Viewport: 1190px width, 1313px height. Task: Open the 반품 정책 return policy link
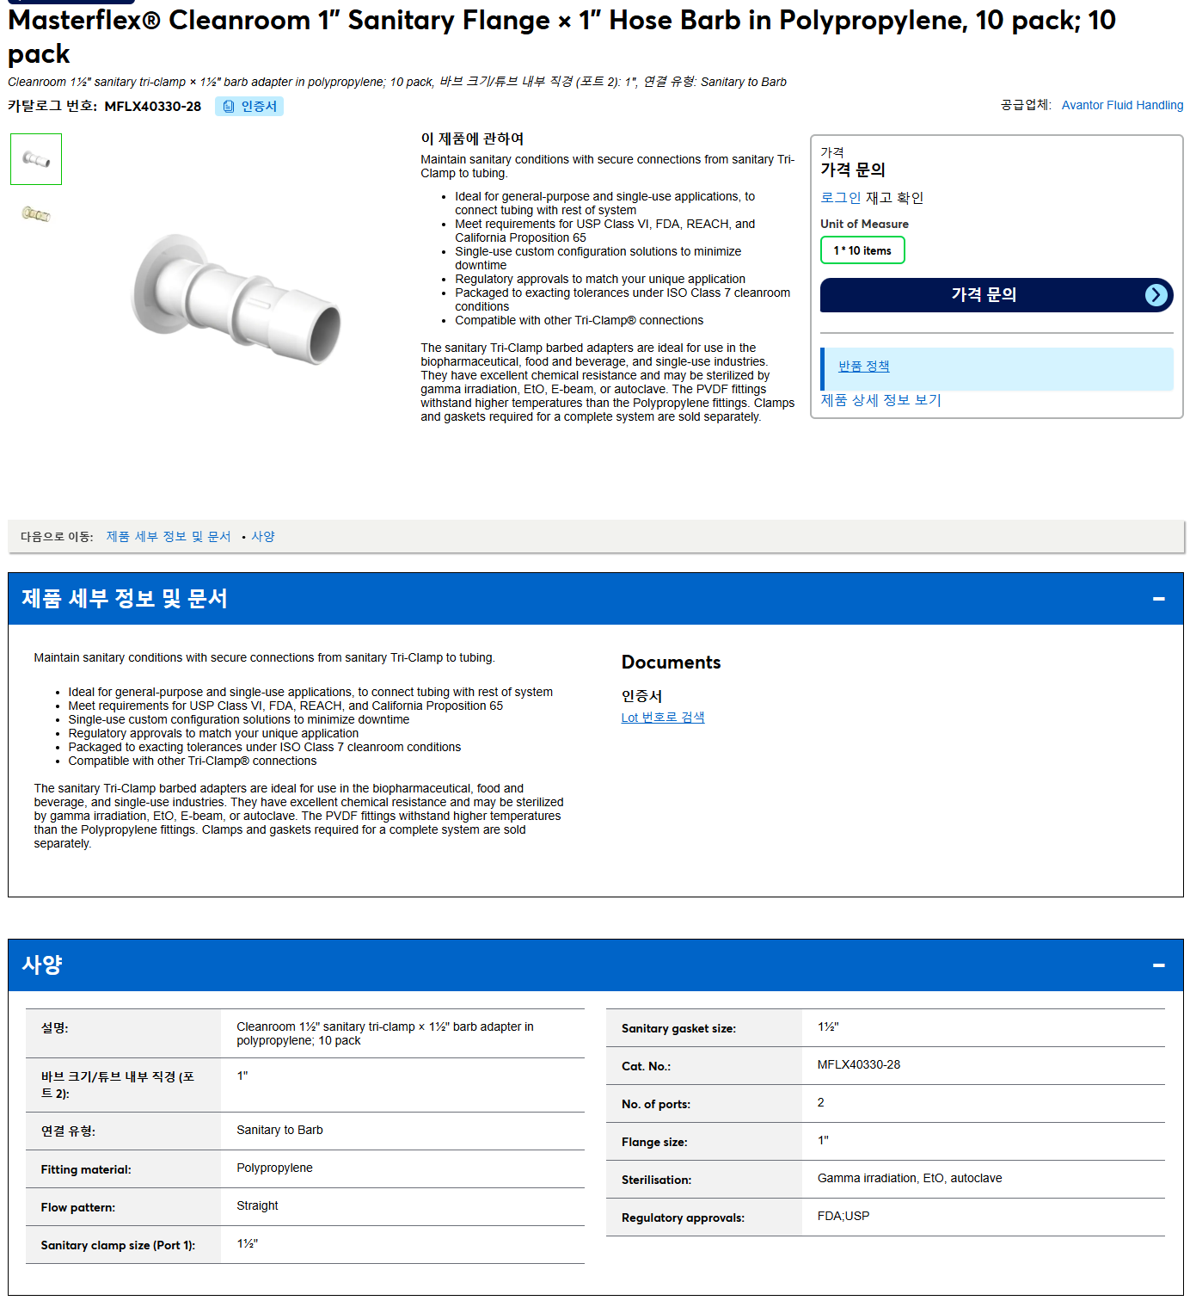click(x=864, y=367)
